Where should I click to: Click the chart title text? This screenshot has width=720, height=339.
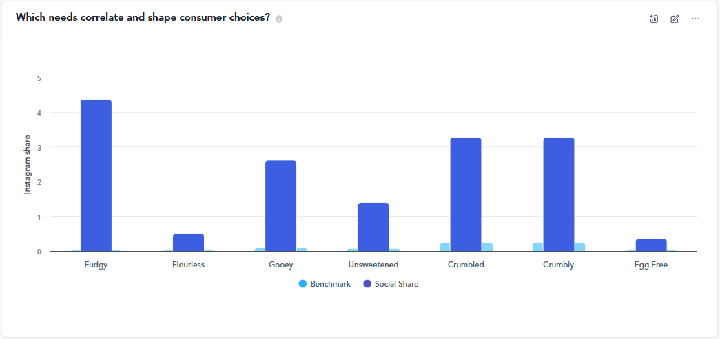tap(143, 18)
